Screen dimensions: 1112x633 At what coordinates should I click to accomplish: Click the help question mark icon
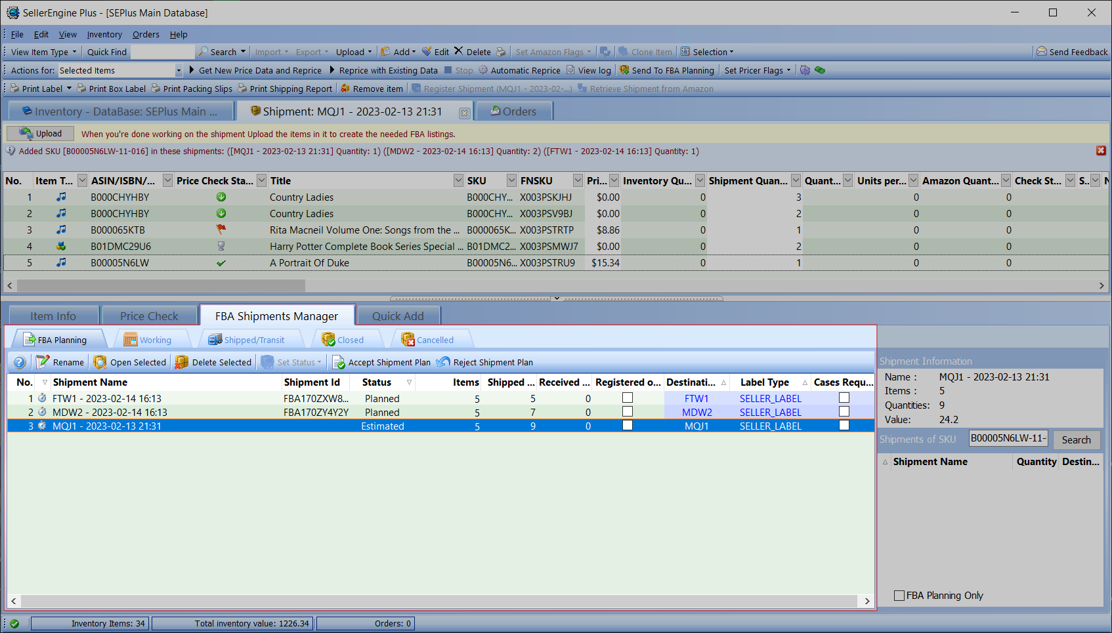click(20, 362)
